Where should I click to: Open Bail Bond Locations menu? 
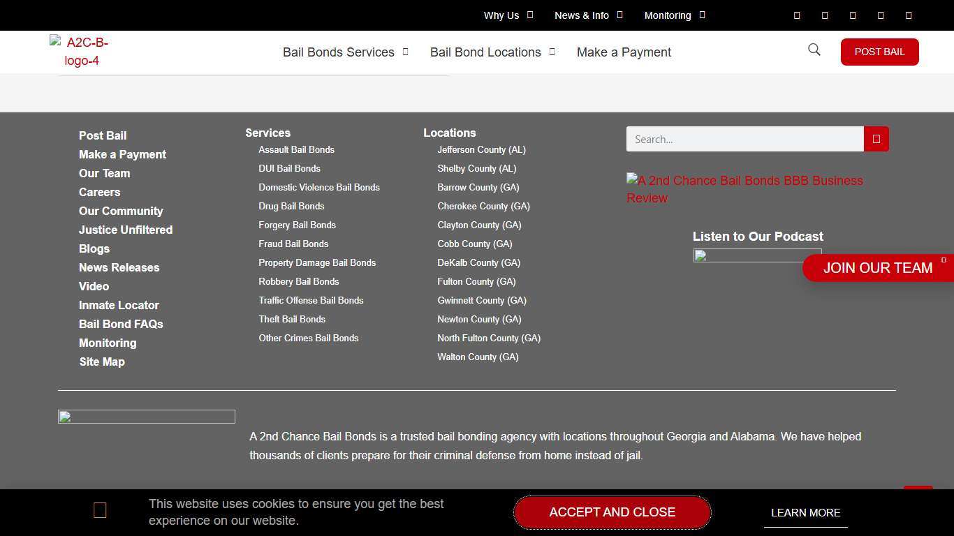(x=492, y=52)
